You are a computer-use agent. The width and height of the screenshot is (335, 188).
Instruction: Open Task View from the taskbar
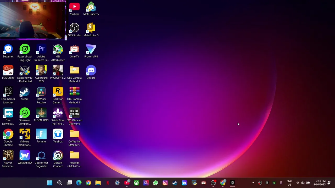(x=69, y=183)
